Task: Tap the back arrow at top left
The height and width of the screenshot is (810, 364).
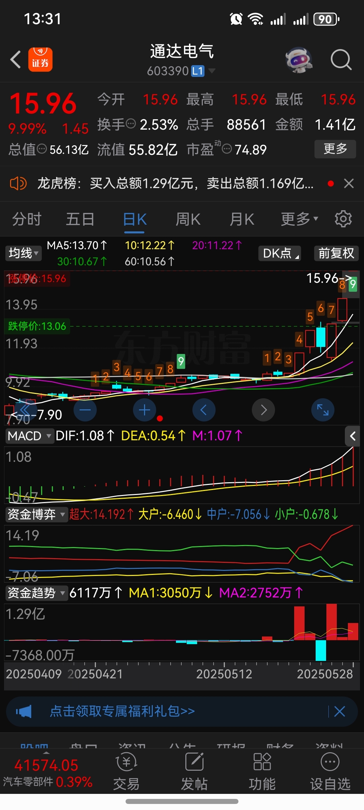Action: click(15, 59)
